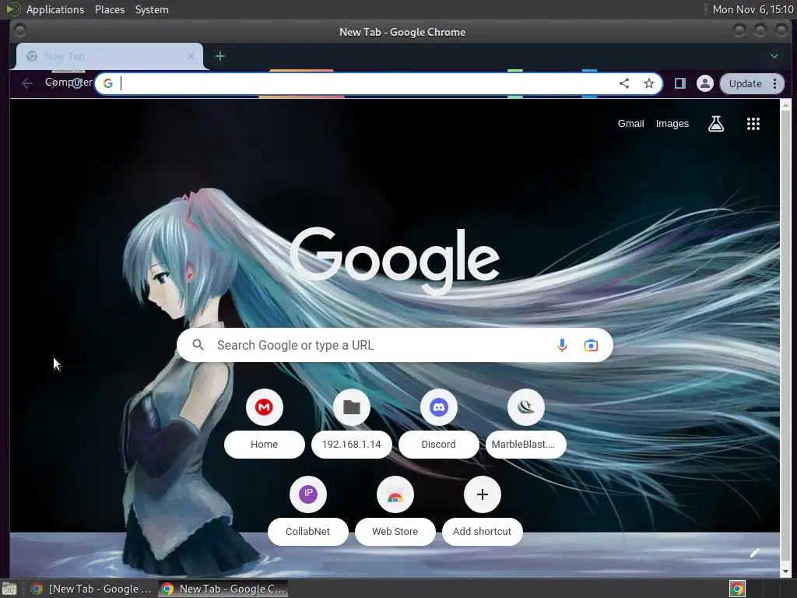Expand the tab search chevron

(774, 56)
